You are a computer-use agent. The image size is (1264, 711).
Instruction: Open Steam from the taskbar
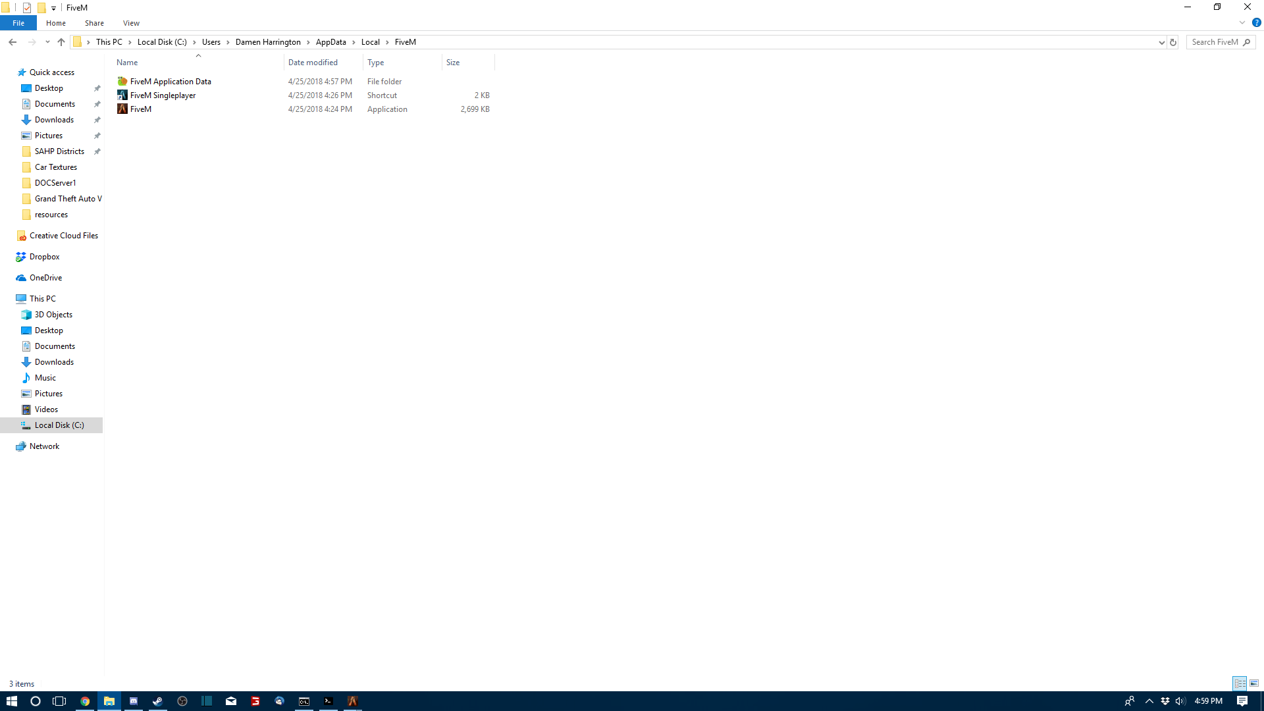coord(158,701)
